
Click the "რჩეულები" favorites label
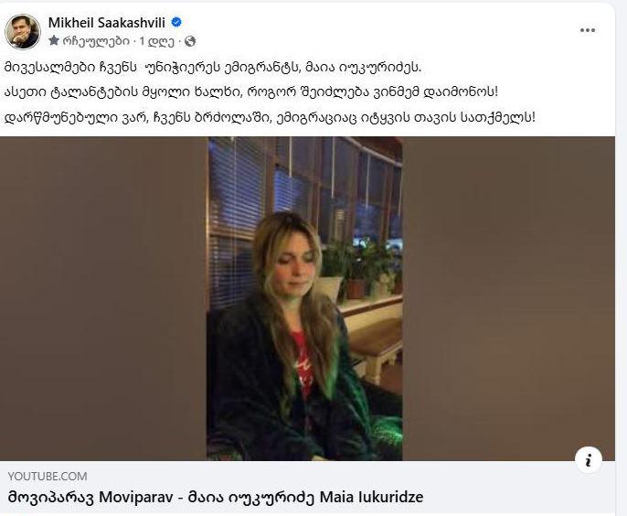(x=96, y=41)
